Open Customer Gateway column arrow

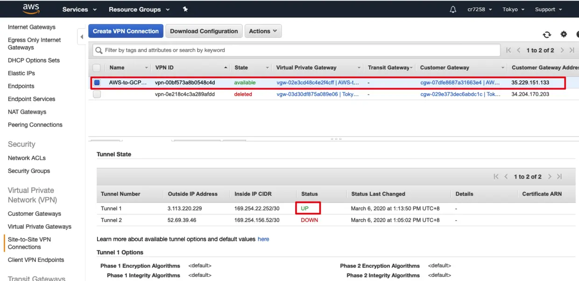point(503,68)
